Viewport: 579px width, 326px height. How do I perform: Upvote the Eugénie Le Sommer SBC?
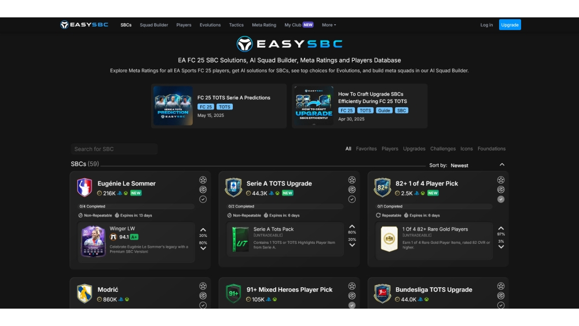[203, 230]
